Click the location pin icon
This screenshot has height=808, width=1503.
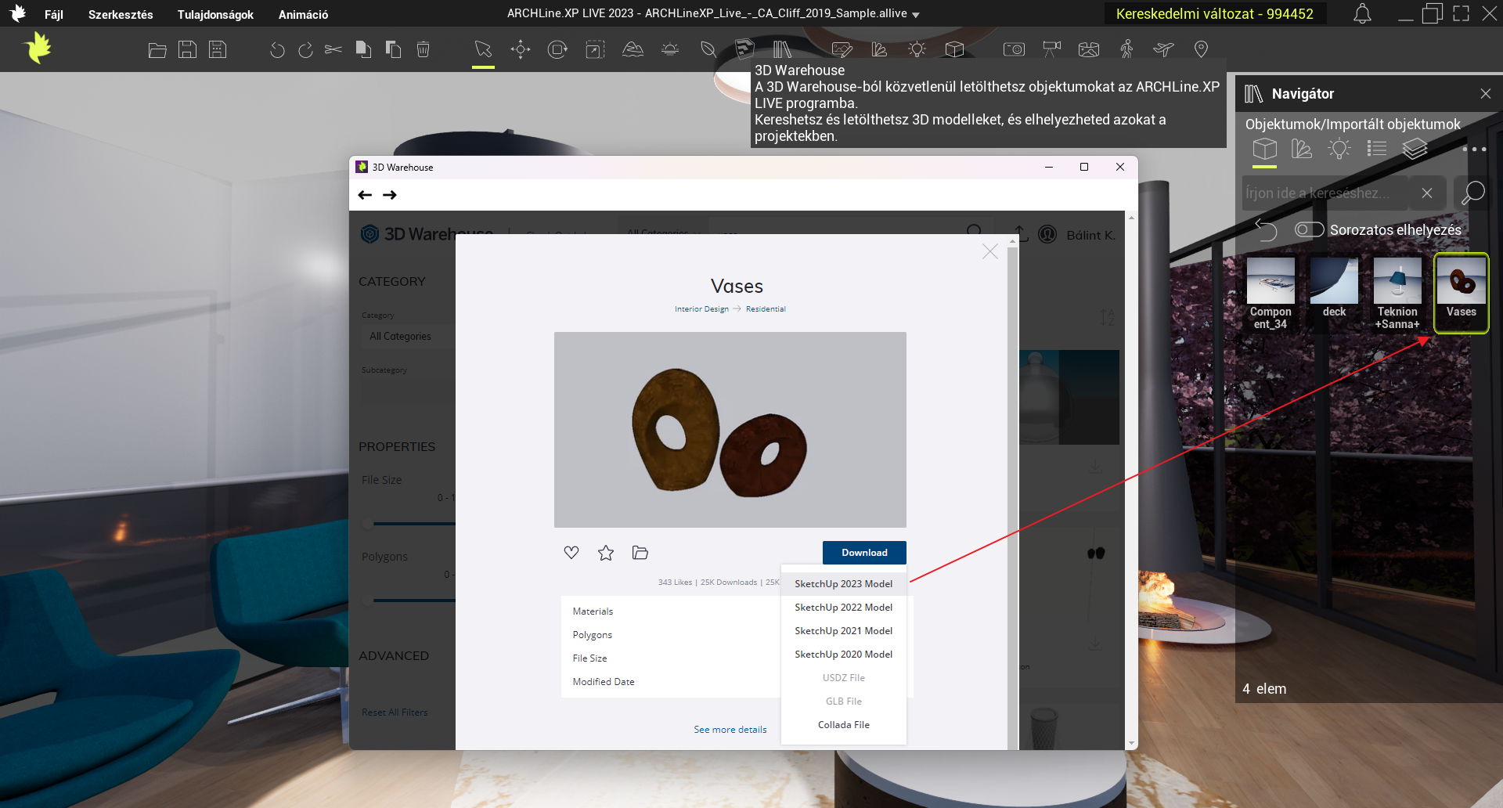pos(1201,50)
